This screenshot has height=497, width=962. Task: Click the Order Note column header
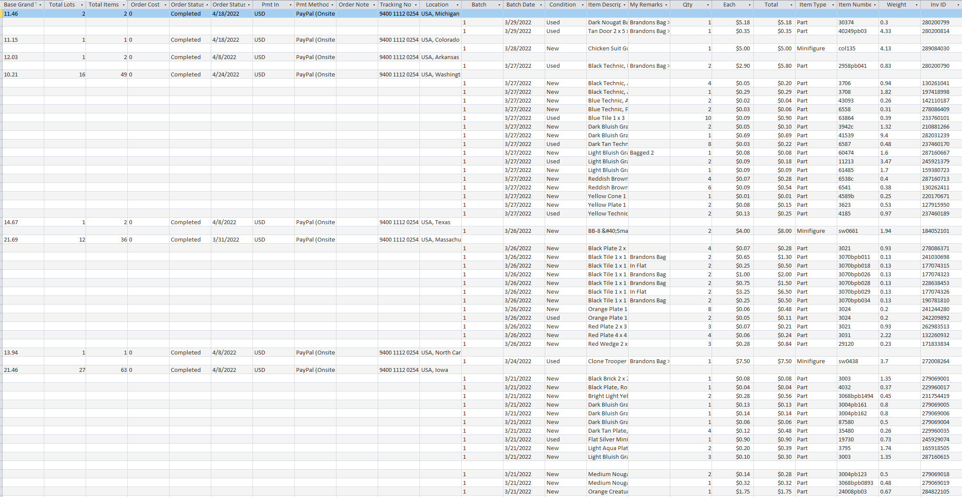tap(353, 5)
